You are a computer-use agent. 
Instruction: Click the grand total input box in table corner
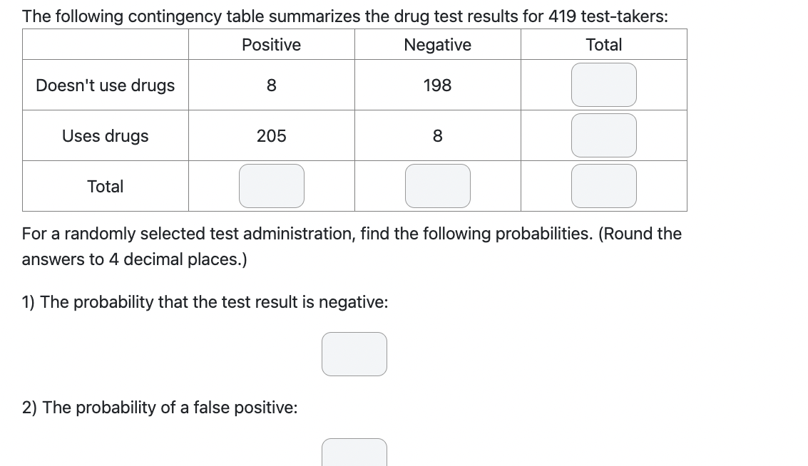click(603, 185)
